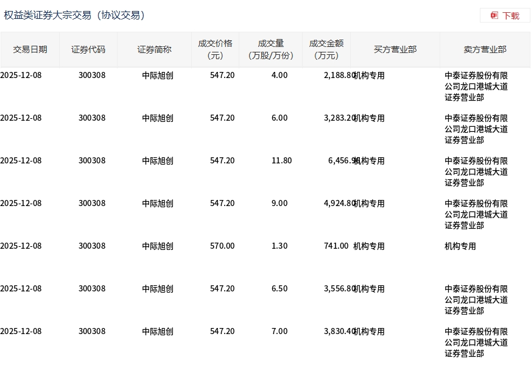Select the 证券代码 column header
The width and height of the screenshot is (531, 367).
click(88, 49)
